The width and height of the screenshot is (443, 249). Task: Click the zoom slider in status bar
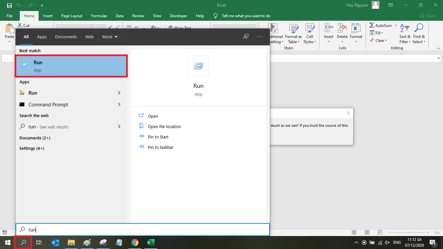pyautogui.click(x=409, y=232)
